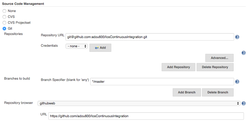
Task: Choose the CVS Projectset option
Action: [4, 23]
